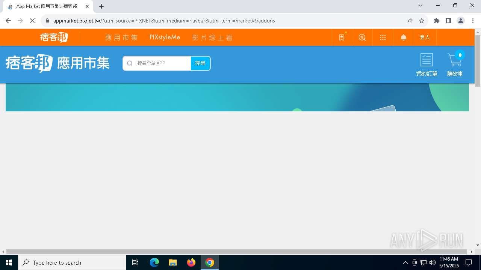View site information padlock icon

[47, 21]
